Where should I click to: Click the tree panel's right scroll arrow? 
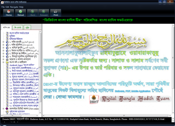click(37, 115)
